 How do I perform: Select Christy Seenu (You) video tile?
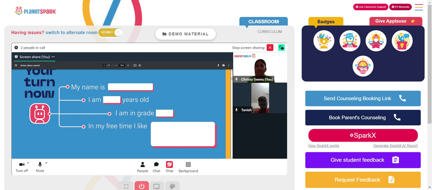(x=260, y=67)
